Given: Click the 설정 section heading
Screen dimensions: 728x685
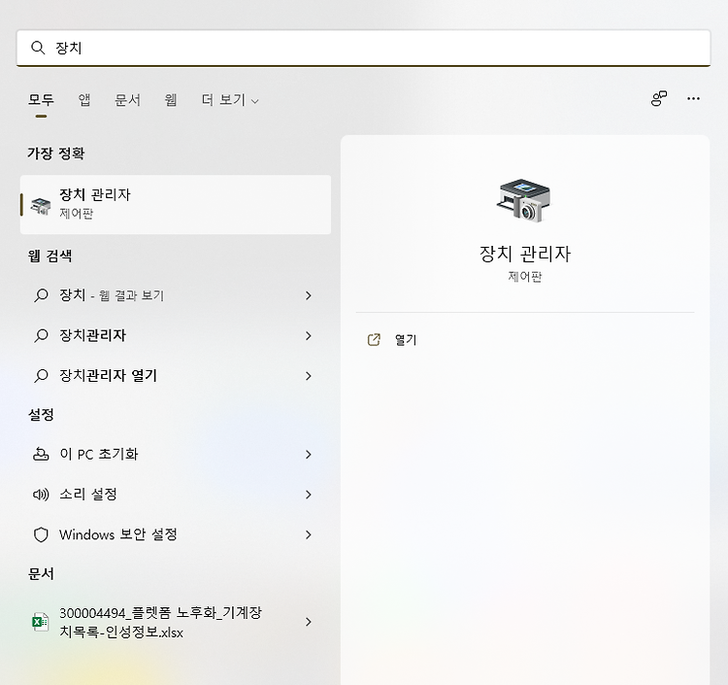Looking at the screenshot, I should point(41,414).
